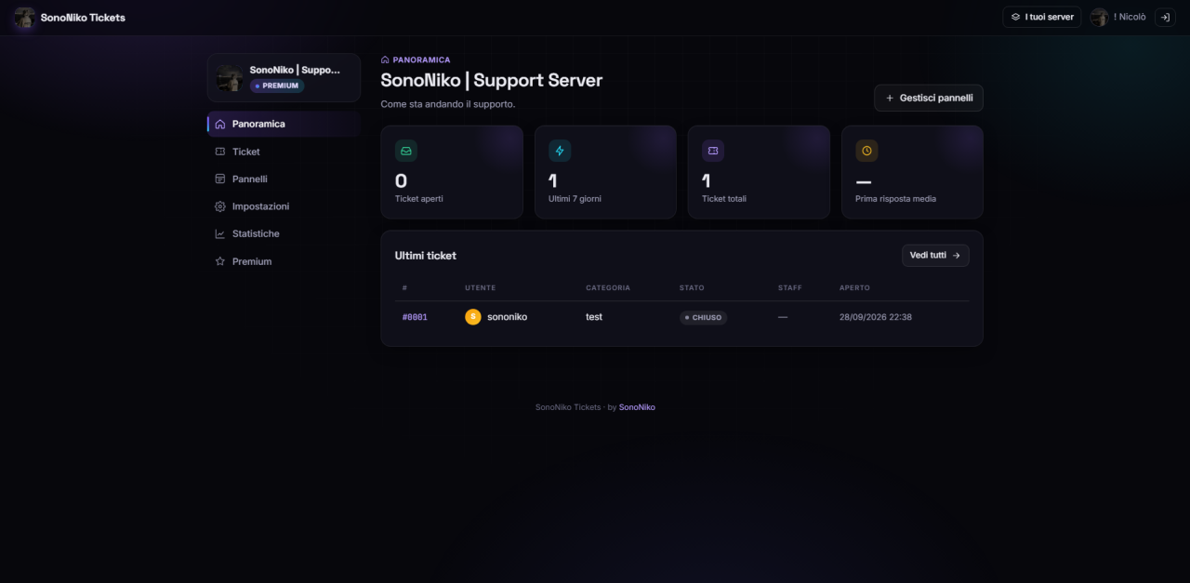Click the Nicolò user avatar
The width and height of the screenshot is (1190, 583).
pos(1100,18)
